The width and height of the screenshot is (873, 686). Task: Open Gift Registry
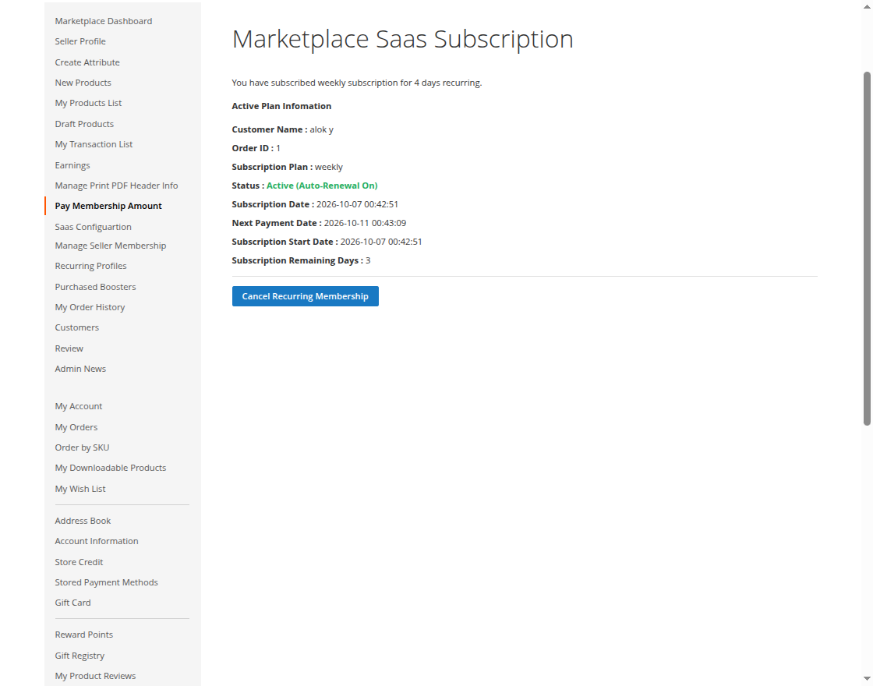tap(80, 656)
